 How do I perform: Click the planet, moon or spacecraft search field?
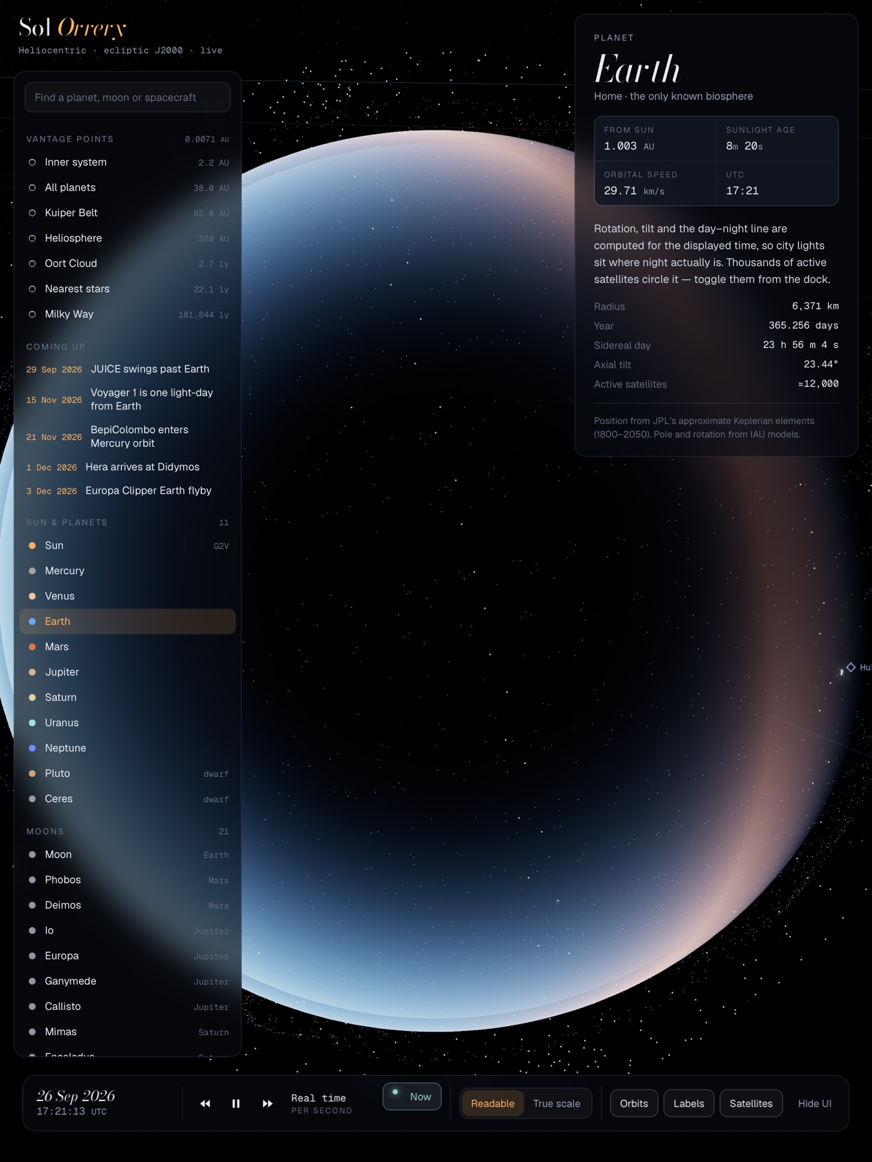click(128, 97)
